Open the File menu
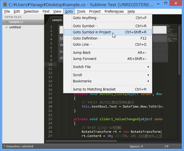This screenshot has height=151, width=184. (x=7, y=11)
